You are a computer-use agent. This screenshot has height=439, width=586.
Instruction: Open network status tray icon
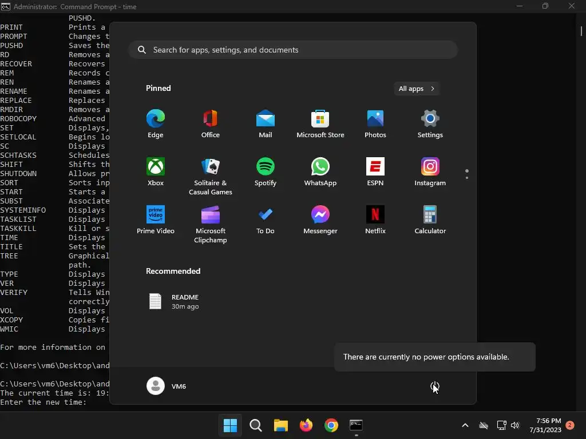point(501,425)
